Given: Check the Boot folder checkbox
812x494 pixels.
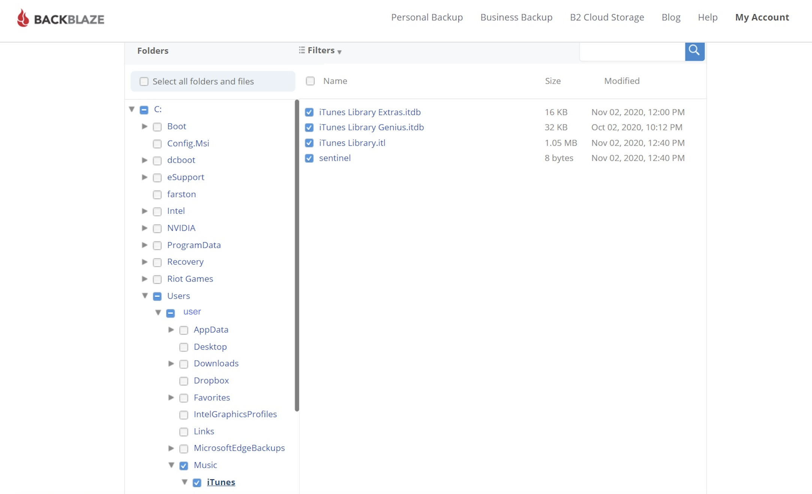Looking at the screenshot, I should (157, 127).
